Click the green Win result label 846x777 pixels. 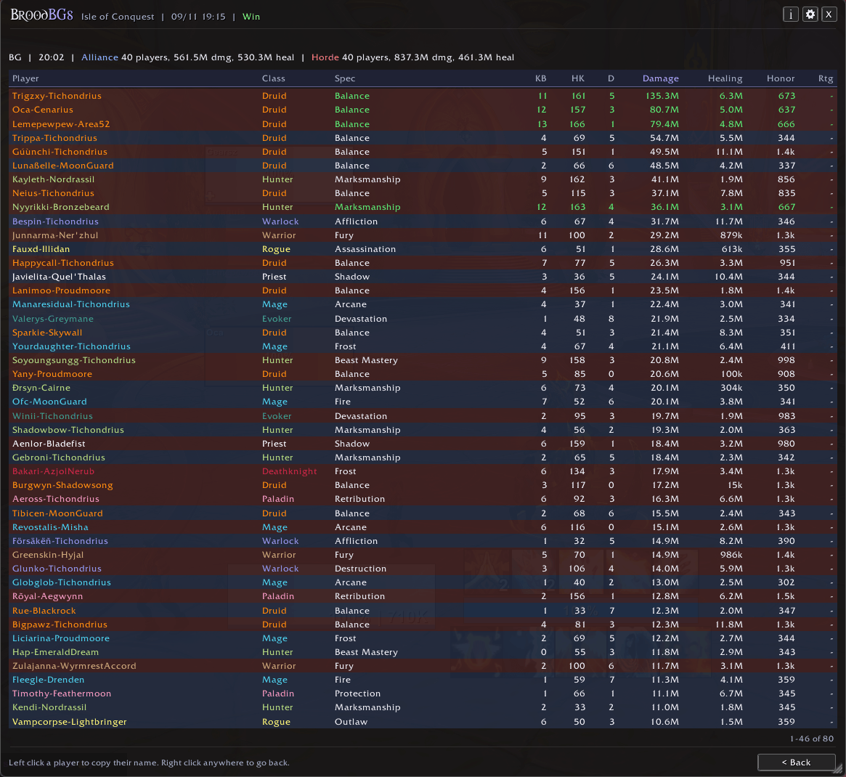(x=251, y=17)
